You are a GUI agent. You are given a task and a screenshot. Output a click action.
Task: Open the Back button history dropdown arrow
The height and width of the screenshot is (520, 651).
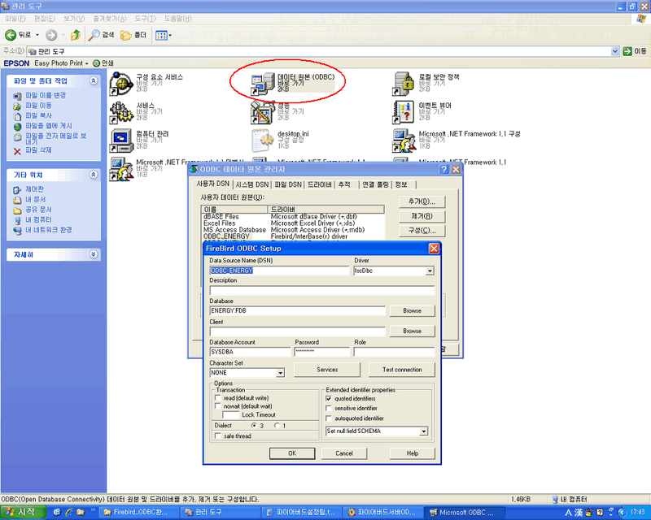[37, 35]
